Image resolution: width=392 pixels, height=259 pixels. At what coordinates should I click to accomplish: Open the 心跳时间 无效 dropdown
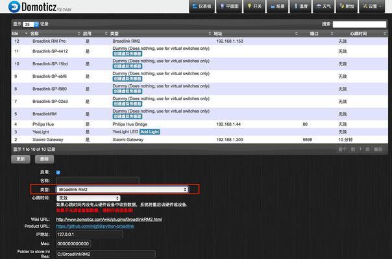tap(88, 198)
